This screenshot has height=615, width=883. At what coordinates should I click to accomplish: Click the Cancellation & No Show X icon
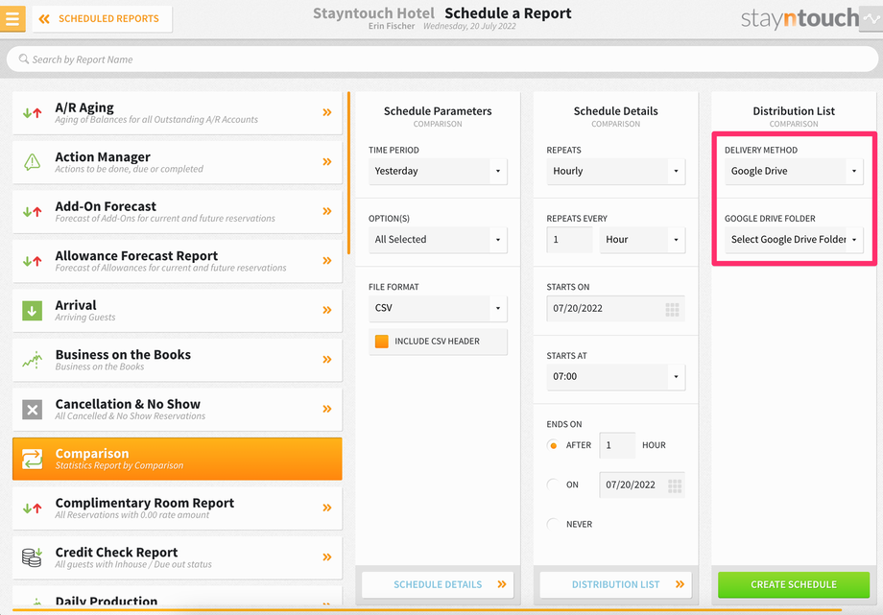click(x=32, y=410)
